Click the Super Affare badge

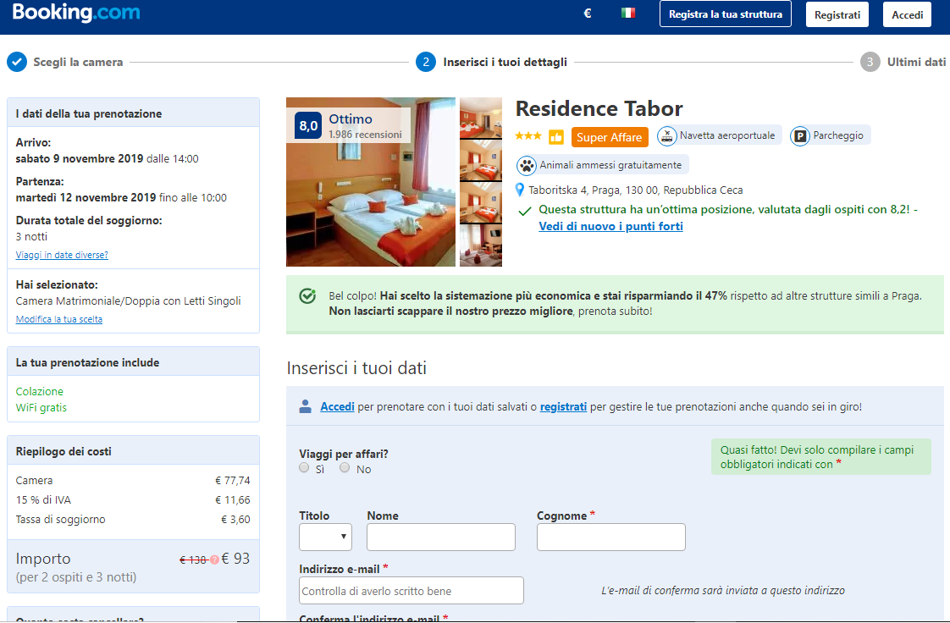coord(610,137)
